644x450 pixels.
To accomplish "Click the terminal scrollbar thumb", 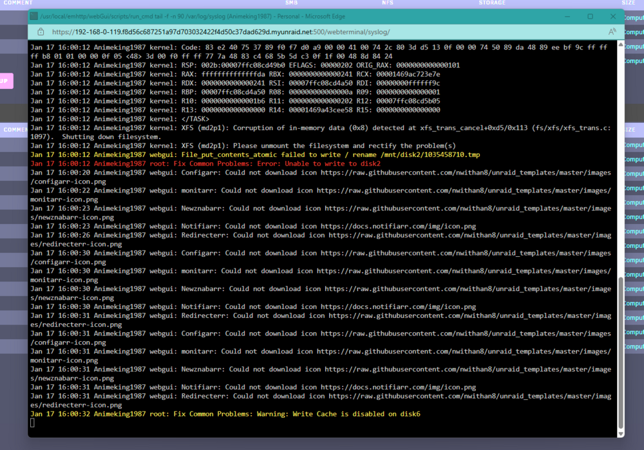I will (621, 353).
